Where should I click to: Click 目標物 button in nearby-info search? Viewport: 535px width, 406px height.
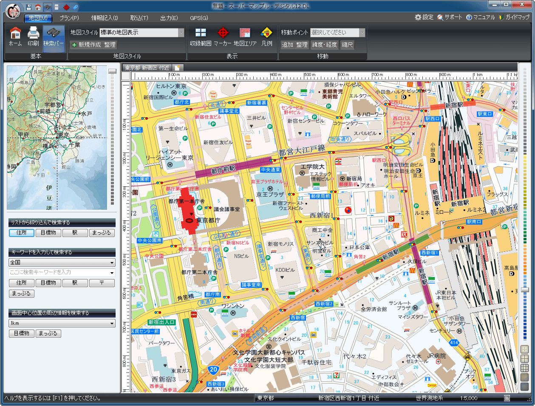click(22, 333)
